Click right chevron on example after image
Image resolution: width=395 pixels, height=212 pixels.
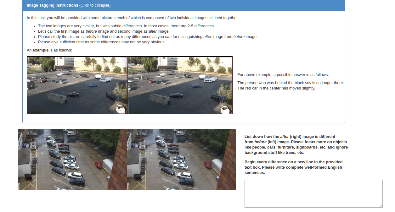point(227,86)
